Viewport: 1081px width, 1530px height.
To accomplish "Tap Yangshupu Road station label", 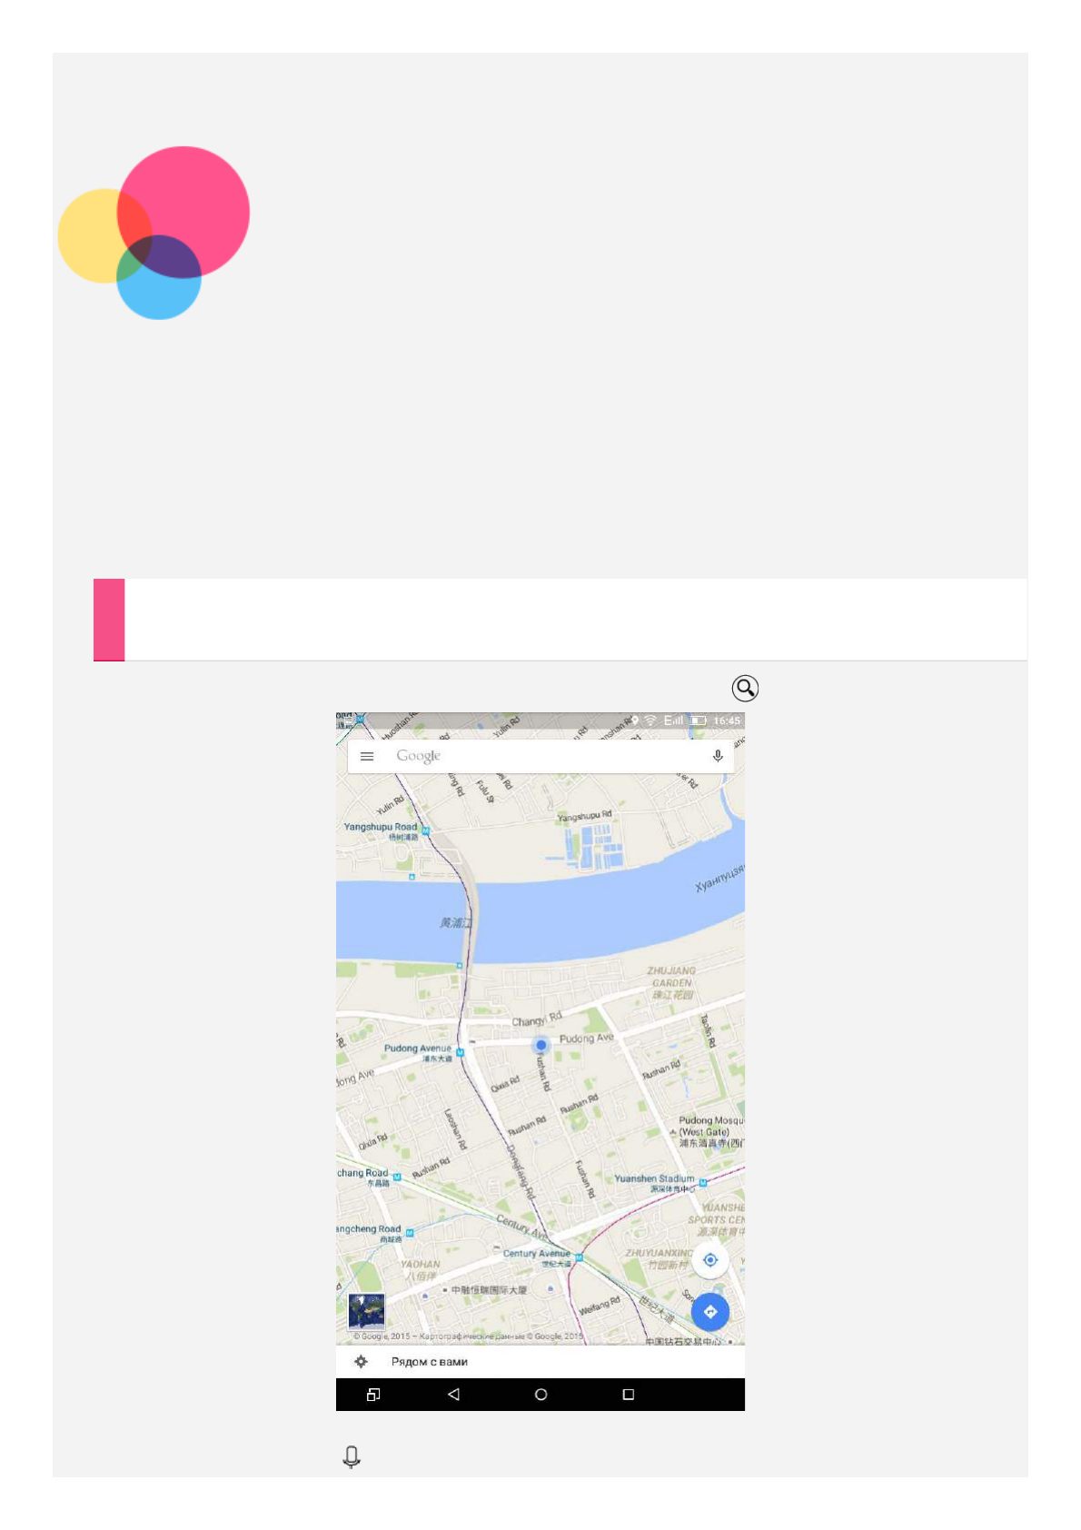I will [x=380, y=827].
